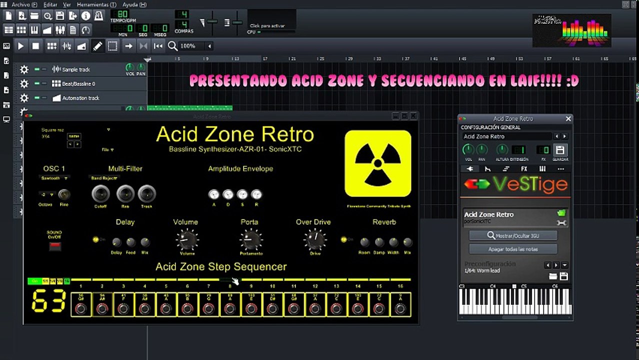Go to previous VeSTige preset
Screen dimensions: 639x360
click(x=548, y=265)
